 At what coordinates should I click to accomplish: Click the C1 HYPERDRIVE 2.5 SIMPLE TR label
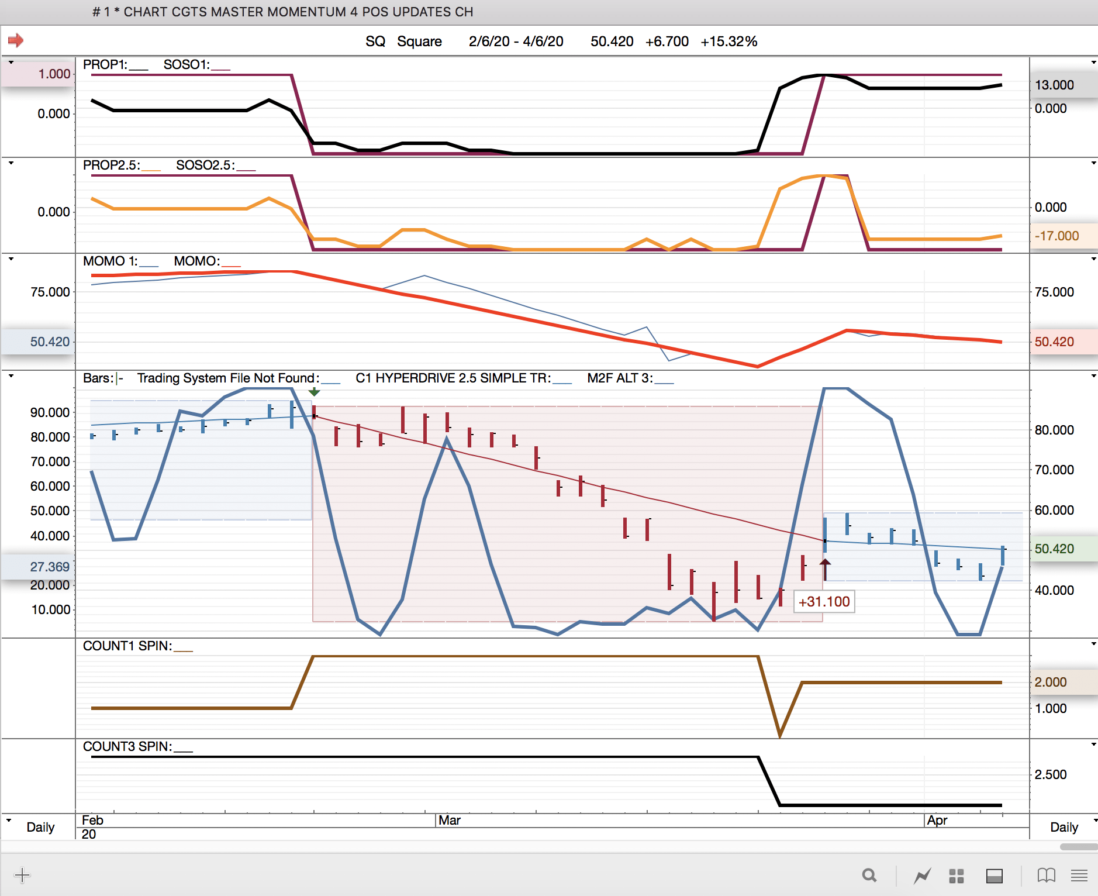tap(453, 378)
